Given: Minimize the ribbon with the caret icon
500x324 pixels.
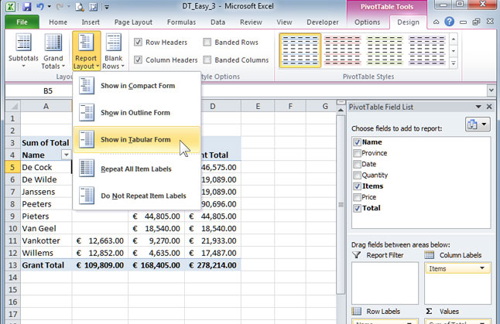Looking at the screenshot, I should pos(436,22).
